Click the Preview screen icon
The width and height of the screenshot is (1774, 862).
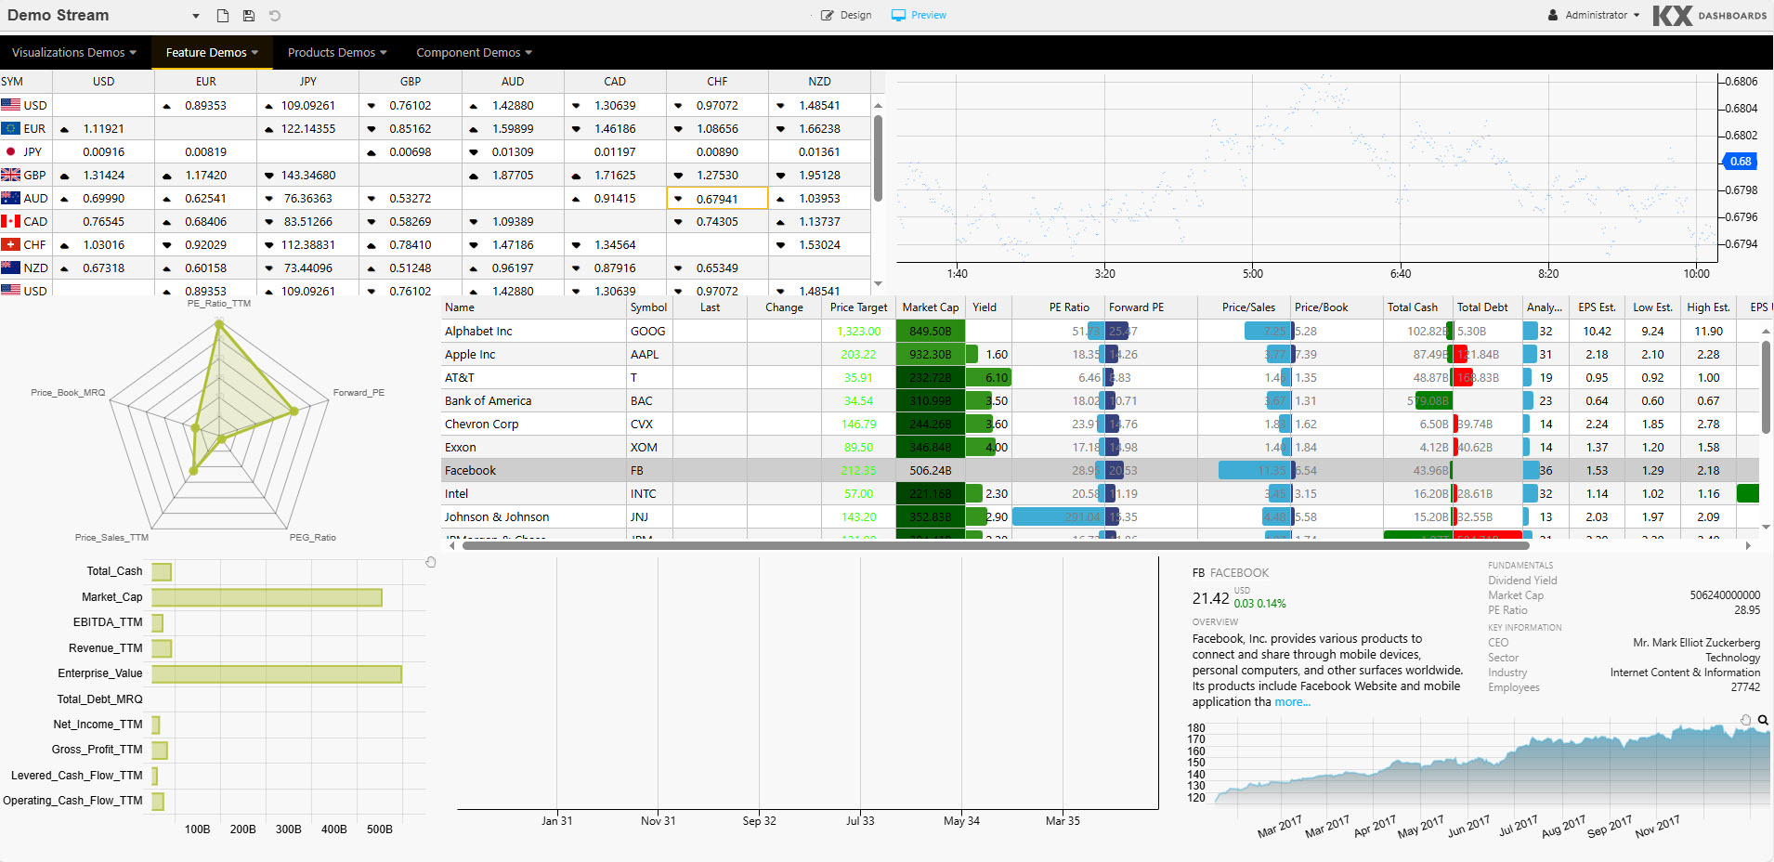[x=897, y=15]
